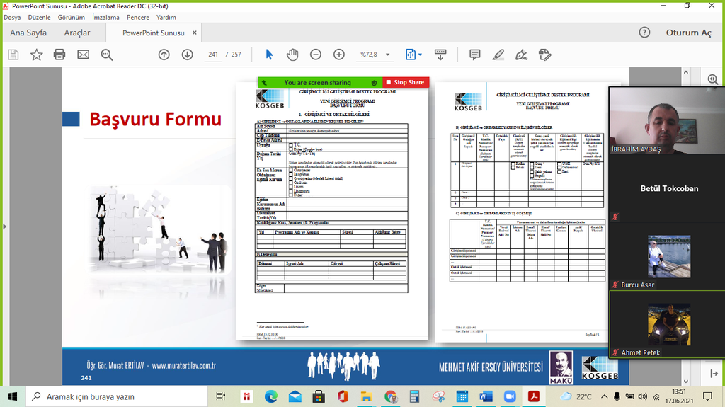Expand the left navigation pane arrow
This screenshot has width=725, height=407.
[4, 227]
